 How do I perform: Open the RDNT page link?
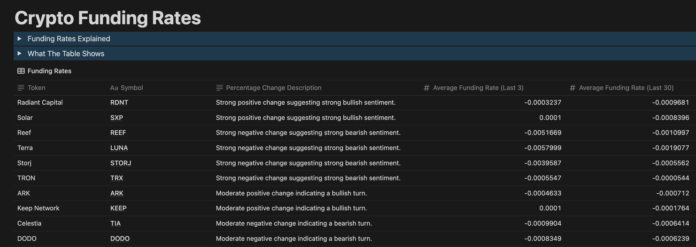click(x=119, y=102)
